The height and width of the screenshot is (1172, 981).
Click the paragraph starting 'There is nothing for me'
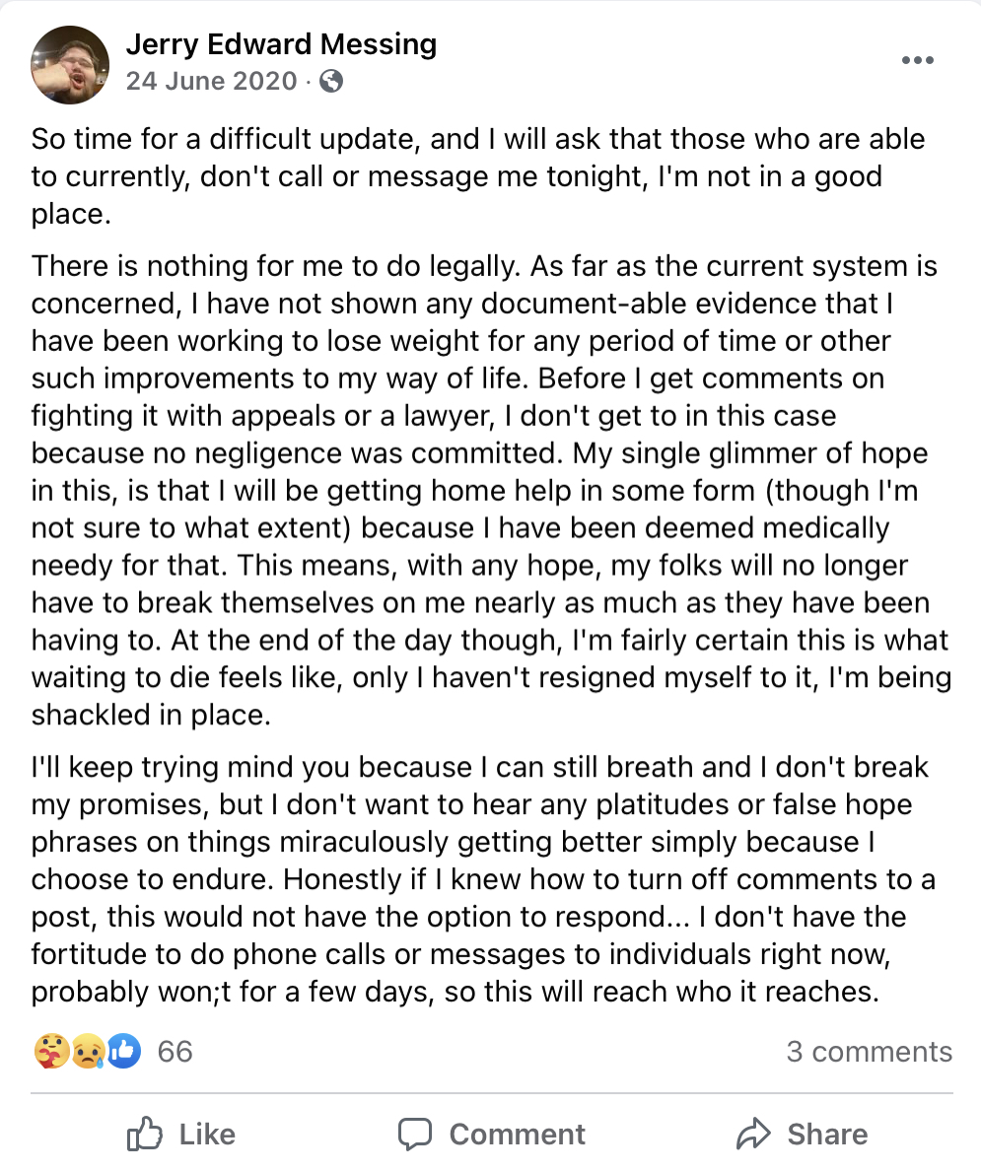pos(491,490)
